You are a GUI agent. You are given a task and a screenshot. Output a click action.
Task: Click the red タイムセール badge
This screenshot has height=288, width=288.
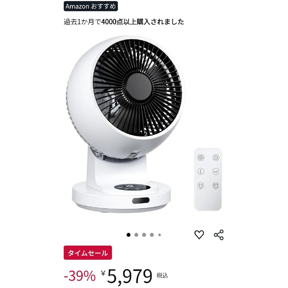coord(88,253)
